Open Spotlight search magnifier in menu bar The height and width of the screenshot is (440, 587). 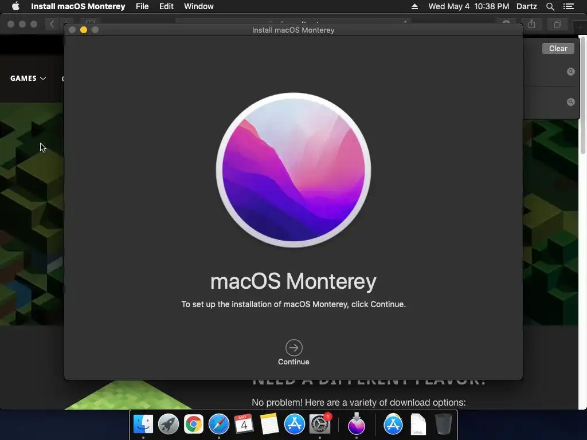(x=550, y=6)
